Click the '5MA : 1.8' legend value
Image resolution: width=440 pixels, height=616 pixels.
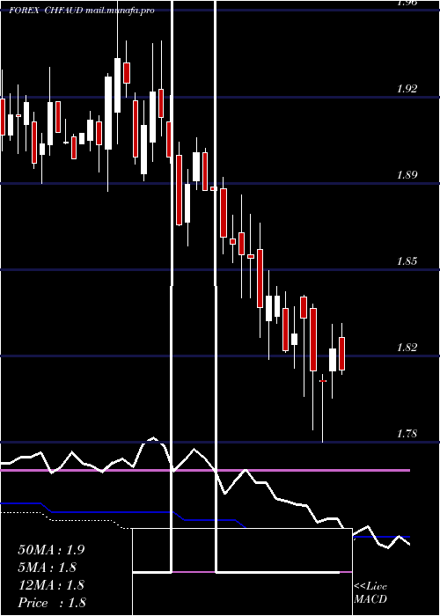pyautogui.click(x=48, y=568)
